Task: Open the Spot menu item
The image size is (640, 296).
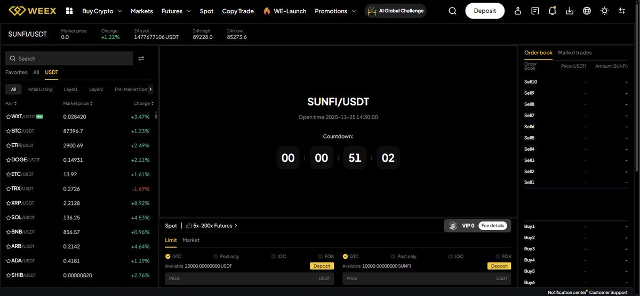Action: pos(206,11)
